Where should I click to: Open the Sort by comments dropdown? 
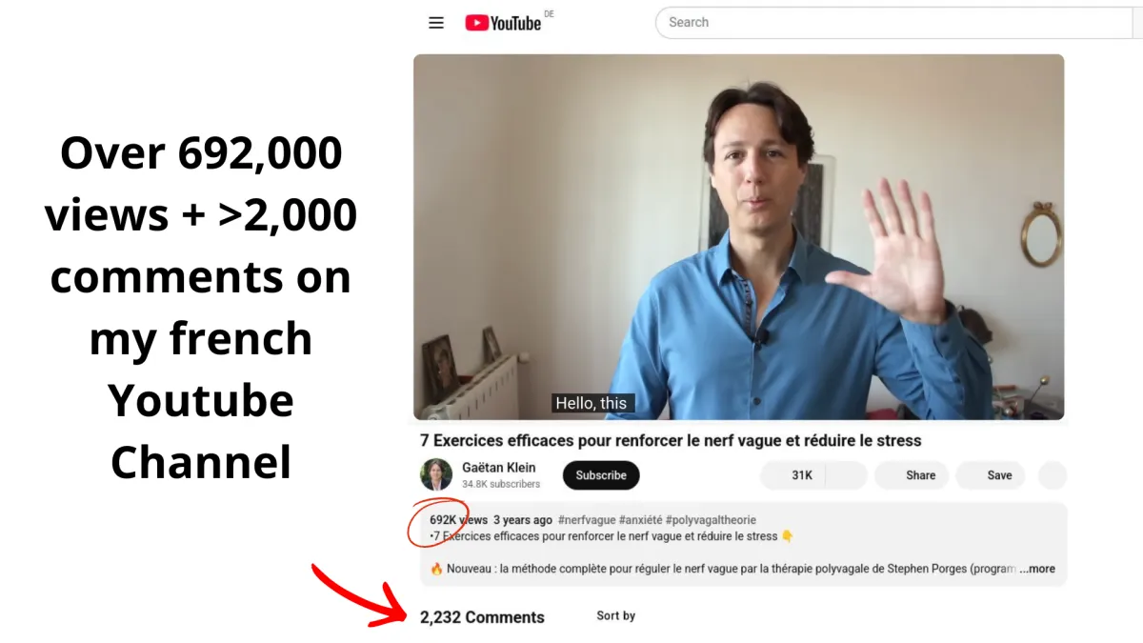click(615, 616)
